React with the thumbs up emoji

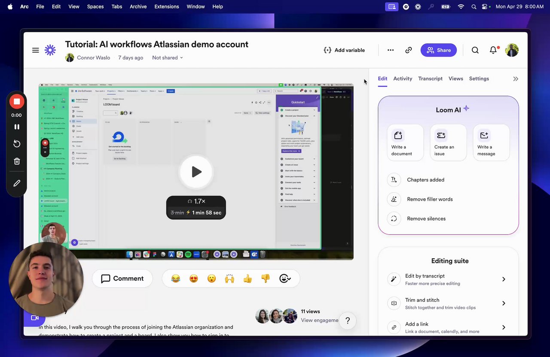247,278
